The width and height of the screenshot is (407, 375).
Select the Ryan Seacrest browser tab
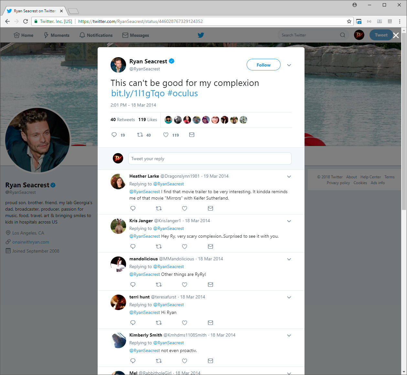click(x=35, y=11)
